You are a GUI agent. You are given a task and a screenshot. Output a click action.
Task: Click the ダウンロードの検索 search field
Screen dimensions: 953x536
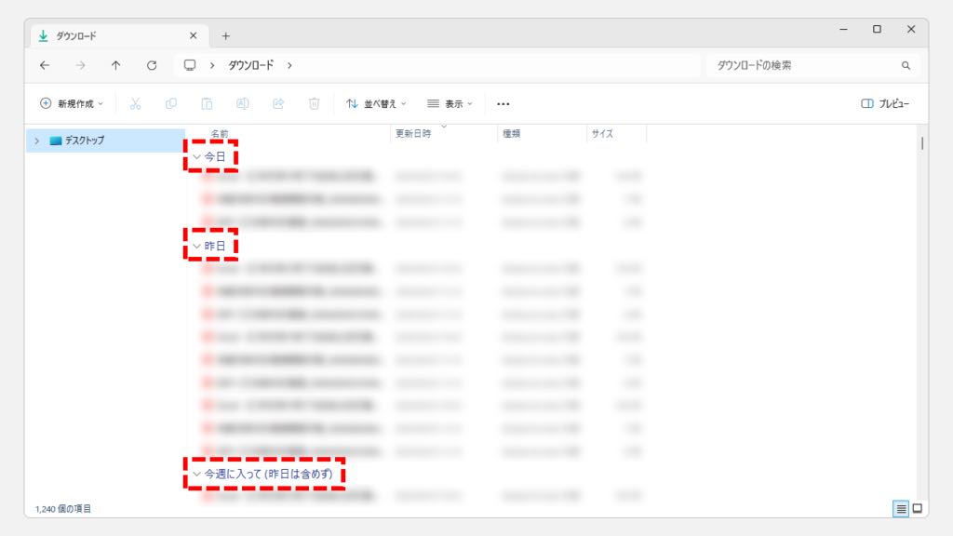coord(800,66)
